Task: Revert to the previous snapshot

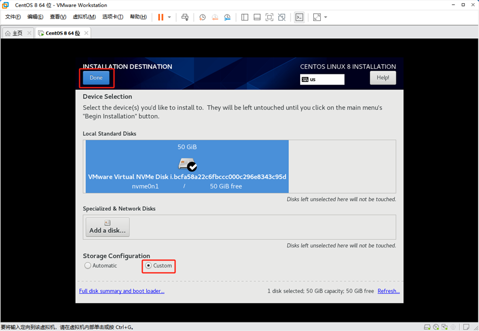Action: tap(215, 17)
